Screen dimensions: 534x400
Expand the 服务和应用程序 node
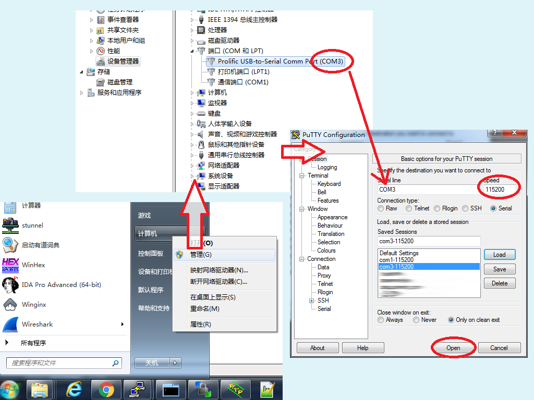pyautogui.click(x=81, y=93)
